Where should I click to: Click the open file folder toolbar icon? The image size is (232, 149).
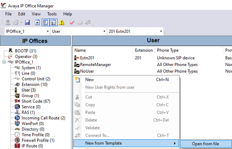click(16, 23)
